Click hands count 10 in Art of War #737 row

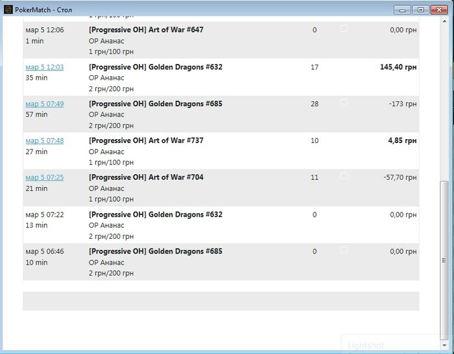[315, 140]
